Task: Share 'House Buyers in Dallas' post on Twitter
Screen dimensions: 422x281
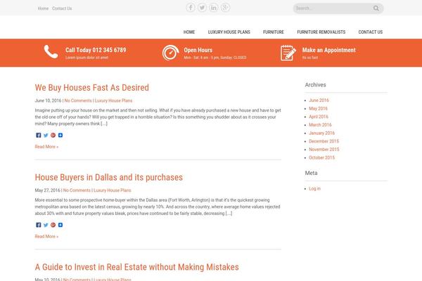Action: pos(46,225)
